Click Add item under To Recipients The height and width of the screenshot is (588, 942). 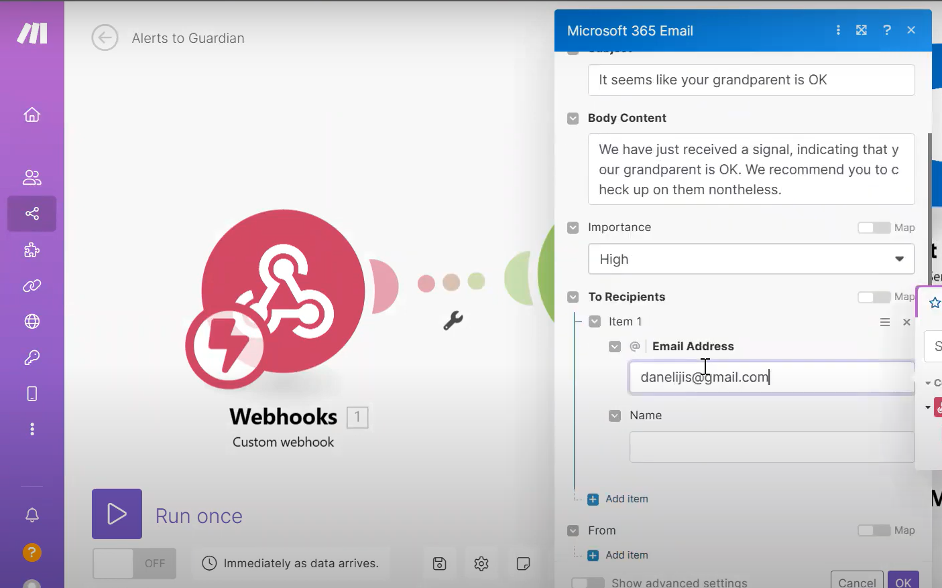pos(618,499)
